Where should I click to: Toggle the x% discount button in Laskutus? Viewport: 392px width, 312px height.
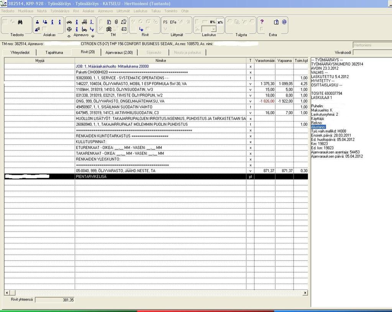click(220, 22)
